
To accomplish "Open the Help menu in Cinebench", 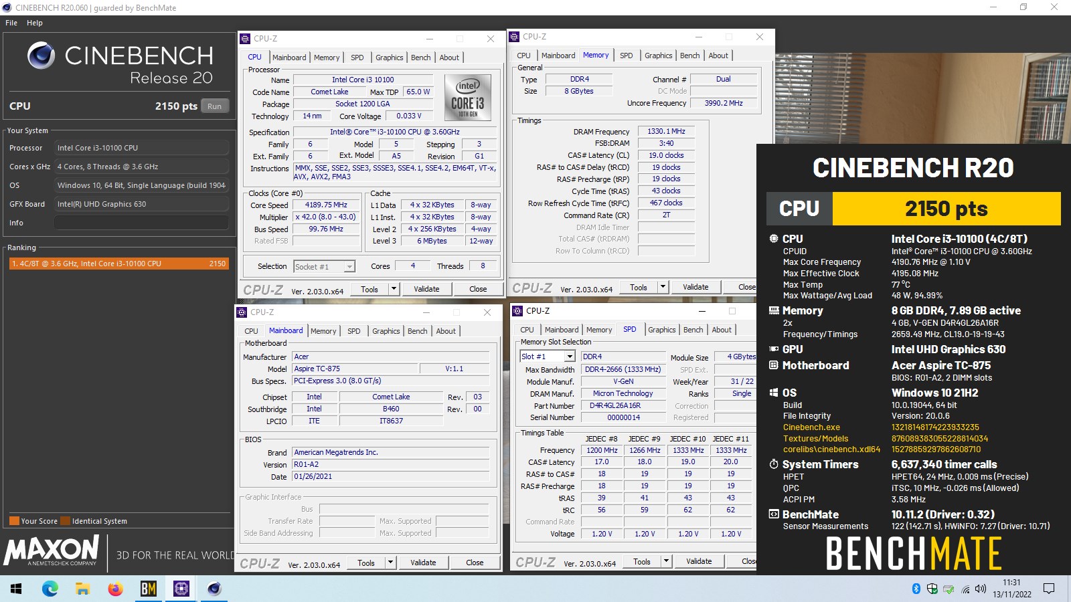I will click(x=35, y=23).
